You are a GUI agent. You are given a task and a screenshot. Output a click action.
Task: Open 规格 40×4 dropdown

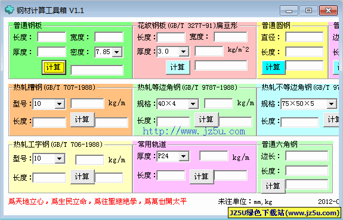click(x=193, y=104)
